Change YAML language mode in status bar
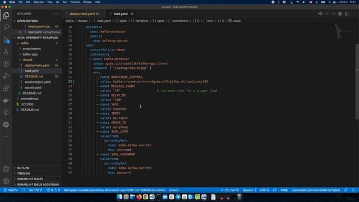This screenshot has width=359, height=202. [x=284, y=190]
